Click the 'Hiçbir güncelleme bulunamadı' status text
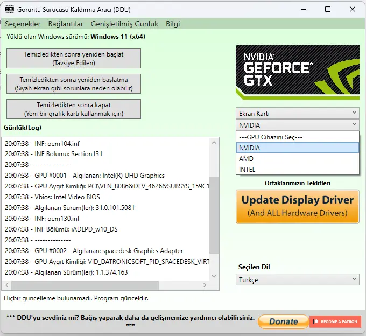The image size is (366, 336). 76,298
